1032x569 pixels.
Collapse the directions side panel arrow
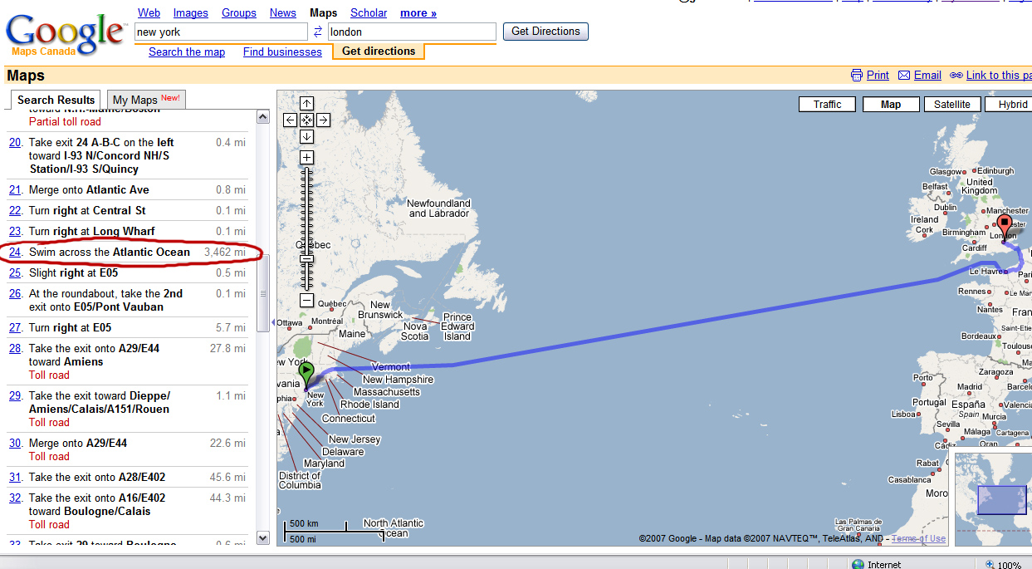tap(273, 321)
